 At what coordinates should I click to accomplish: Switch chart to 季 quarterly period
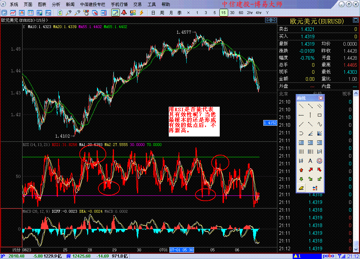[x=180, y=13]
